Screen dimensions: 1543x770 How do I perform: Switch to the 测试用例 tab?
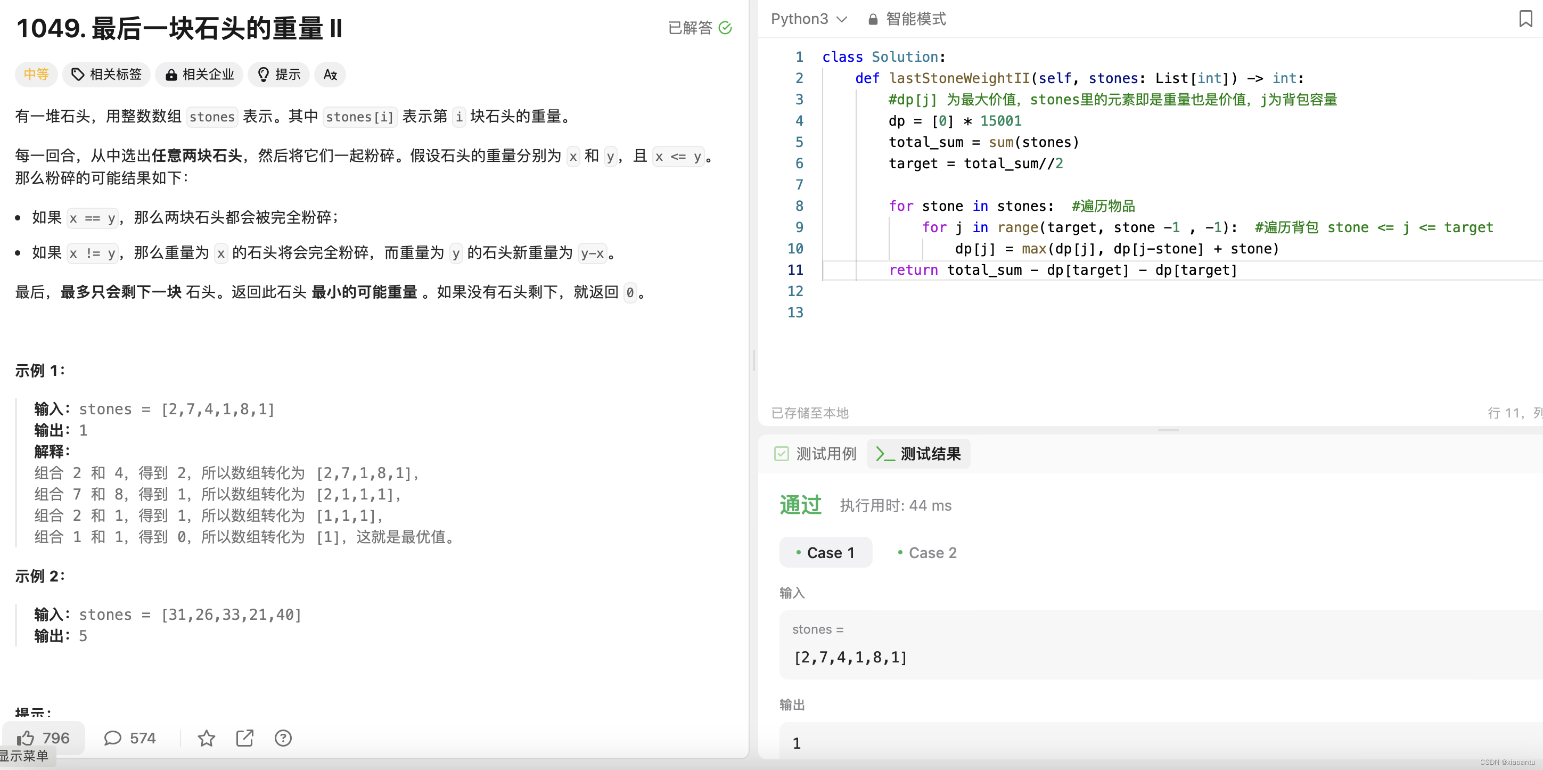[x=815, y=454]
